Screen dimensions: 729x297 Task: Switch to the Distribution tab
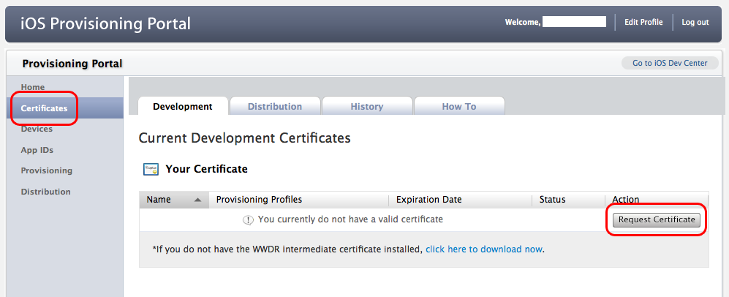(x=274, y=107)
